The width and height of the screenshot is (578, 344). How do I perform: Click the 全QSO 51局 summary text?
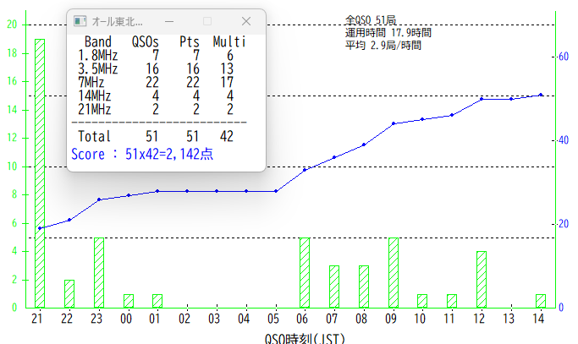click(371, 19)
